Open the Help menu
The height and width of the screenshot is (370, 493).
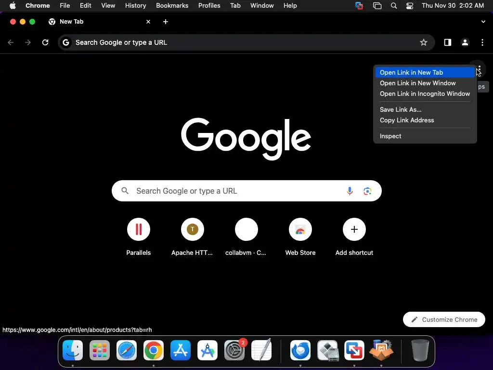(290, 6)
